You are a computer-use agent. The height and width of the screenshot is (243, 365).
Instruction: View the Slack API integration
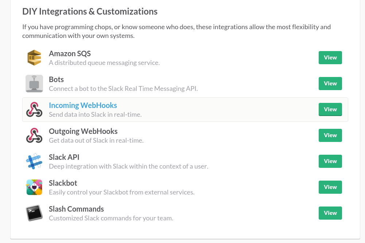click(330, 161)
